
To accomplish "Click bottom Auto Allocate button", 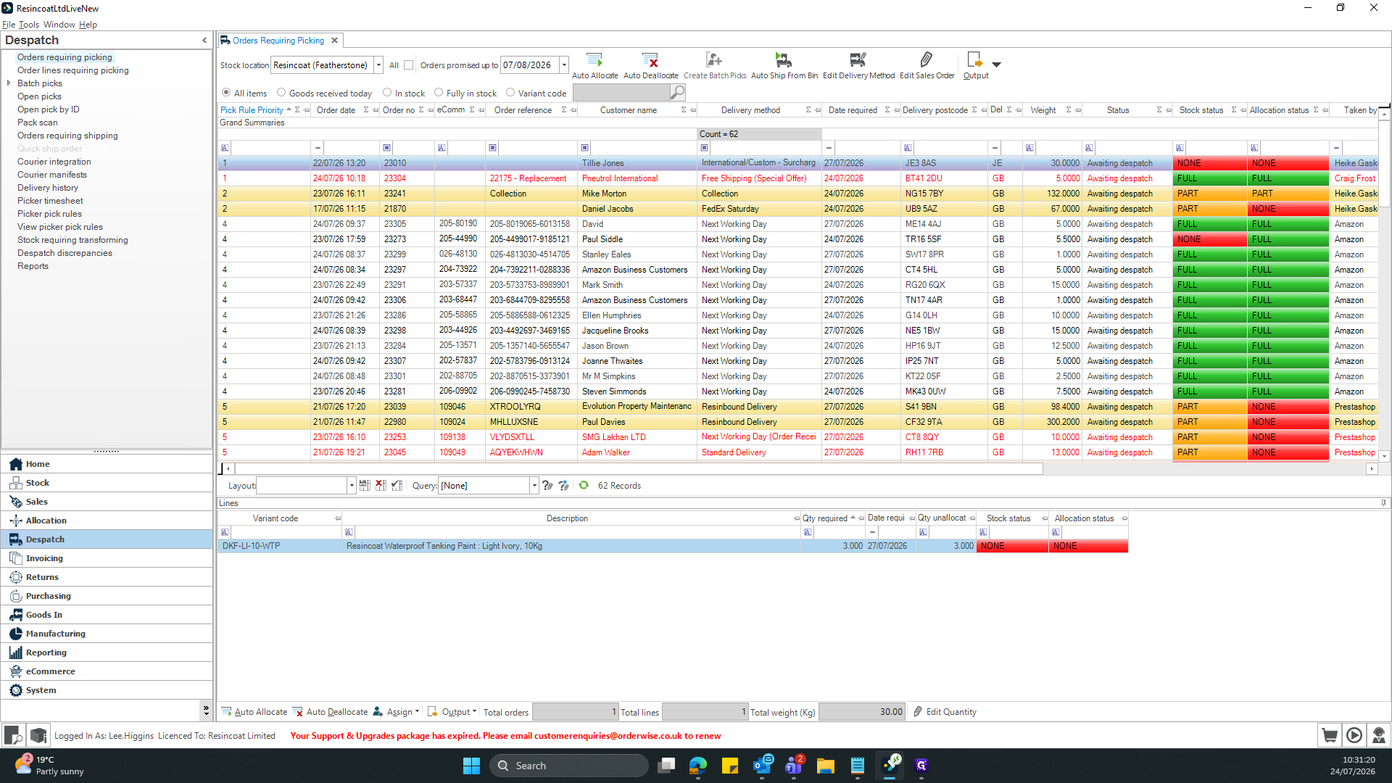I will tap(254, 712).
